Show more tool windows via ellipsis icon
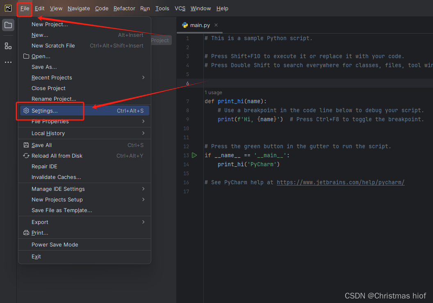Viewport: 433px width, 303px height. click(x=8, y=62)
